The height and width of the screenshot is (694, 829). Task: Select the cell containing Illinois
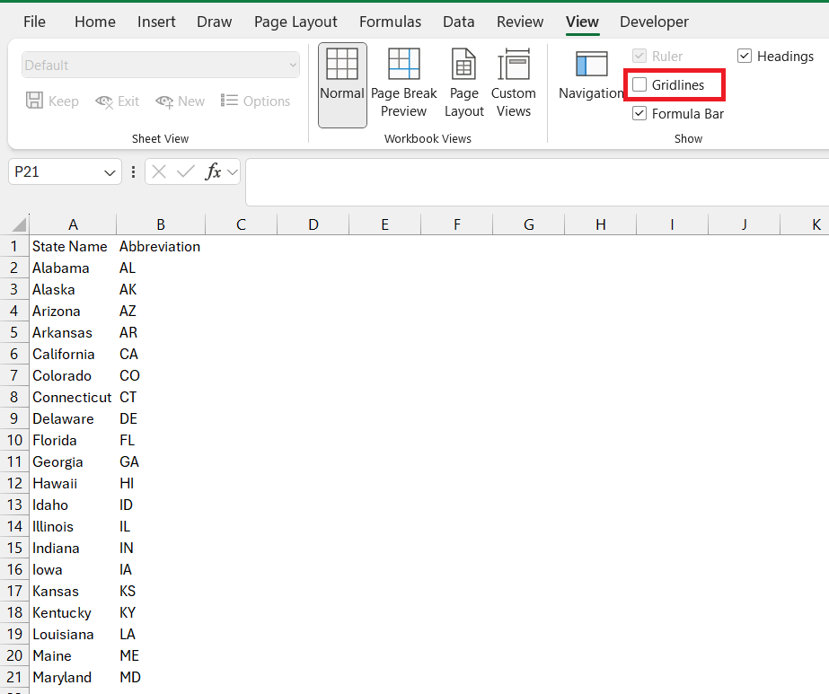click(x=73, y=526)
